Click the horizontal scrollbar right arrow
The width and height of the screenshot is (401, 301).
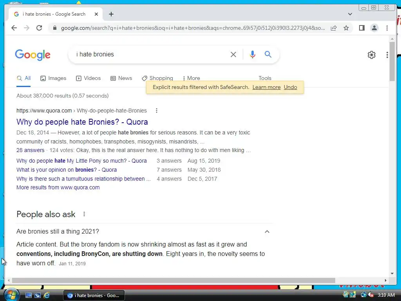[x=385, y=281]
